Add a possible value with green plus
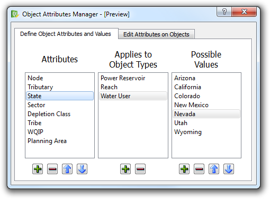 (x=184, y=169)
